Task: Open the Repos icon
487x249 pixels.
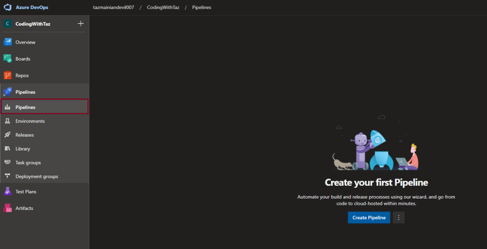Action: point(8,75)
